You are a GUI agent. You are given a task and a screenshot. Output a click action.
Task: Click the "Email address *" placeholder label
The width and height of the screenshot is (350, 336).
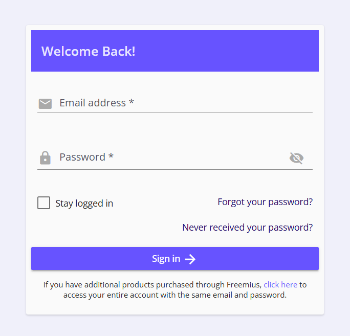coord(97,103)
